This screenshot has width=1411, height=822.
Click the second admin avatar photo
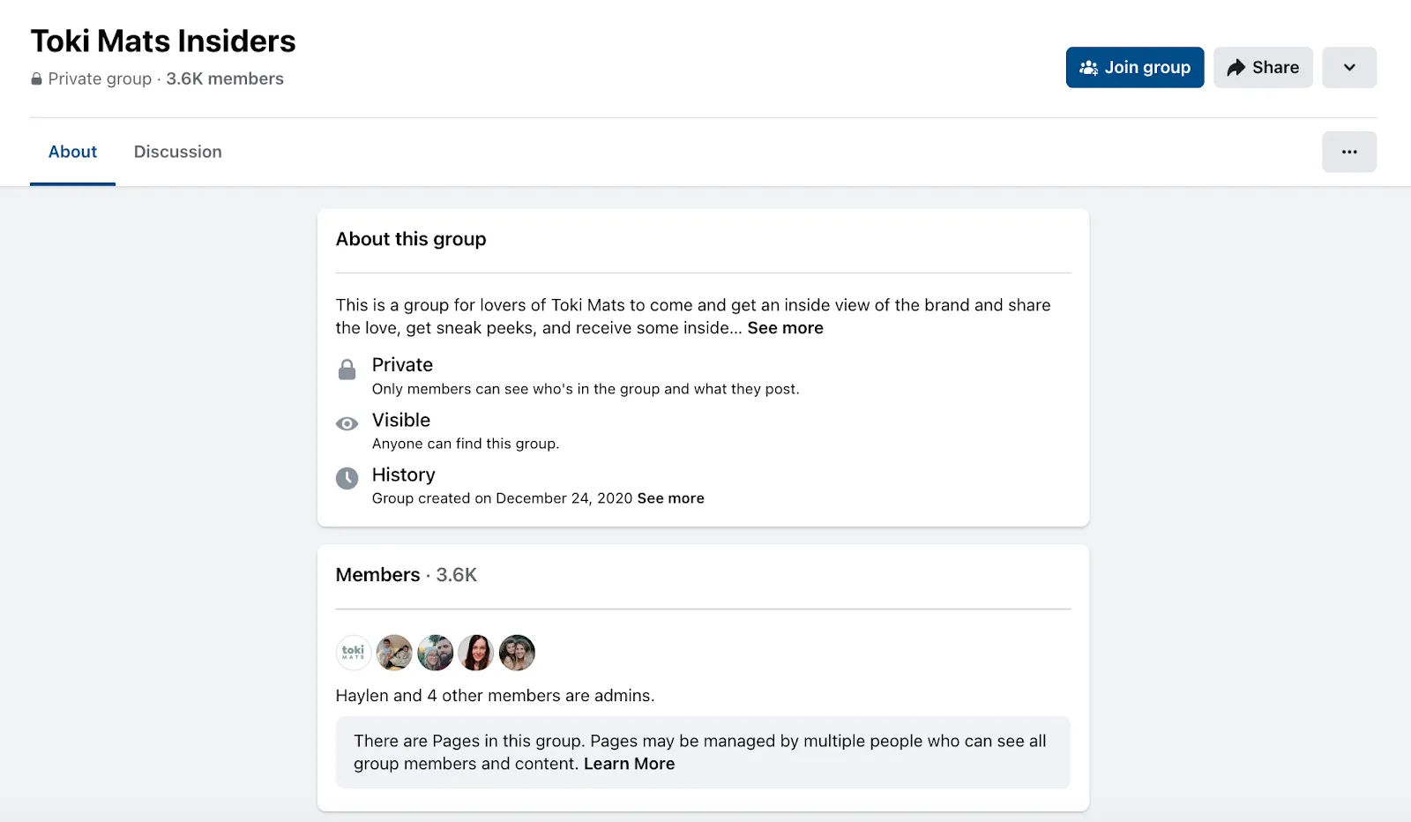pos(394,653)
